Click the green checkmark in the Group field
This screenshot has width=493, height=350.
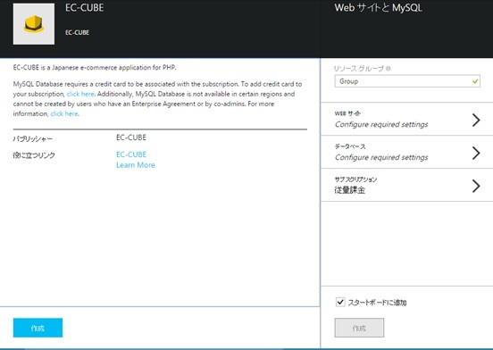click(x=475, y=81)
